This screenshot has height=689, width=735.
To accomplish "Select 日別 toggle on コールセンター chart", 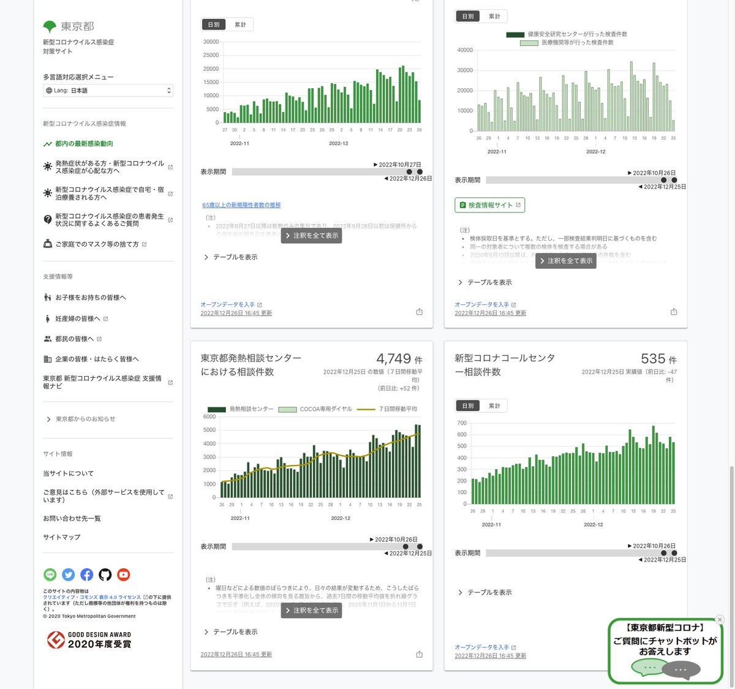I will click(x=468, y=406).
